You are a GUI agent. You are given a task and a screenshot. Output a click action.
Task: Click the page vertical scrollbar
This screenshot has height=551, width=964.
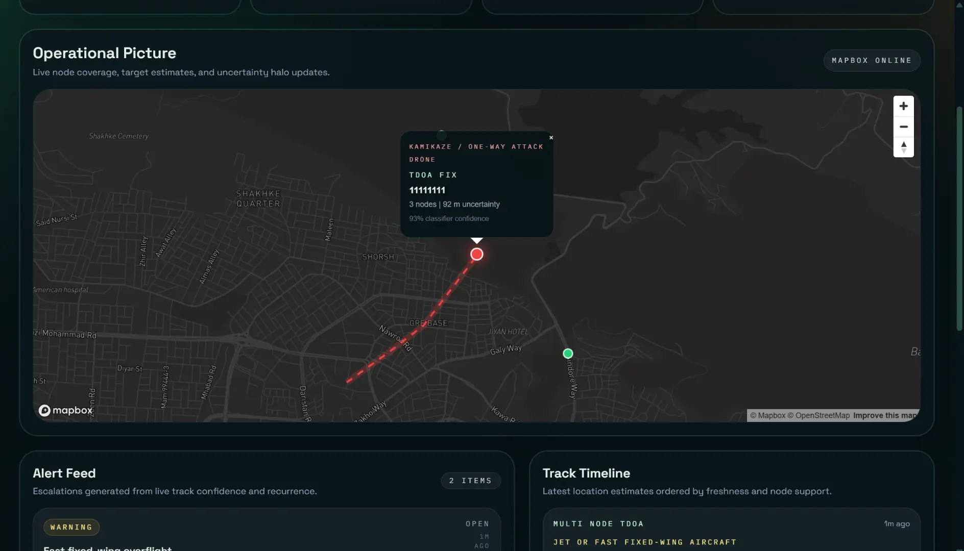[x=959, y=219]
